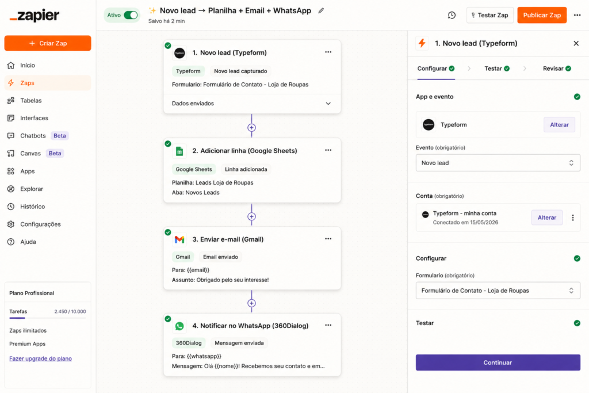The width and height of the screenshot is (589, 393).
Task: Click the Gmail icon in step 3
Action: point(179,240)
